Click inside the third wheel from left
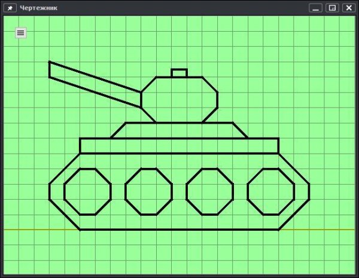 209,191
